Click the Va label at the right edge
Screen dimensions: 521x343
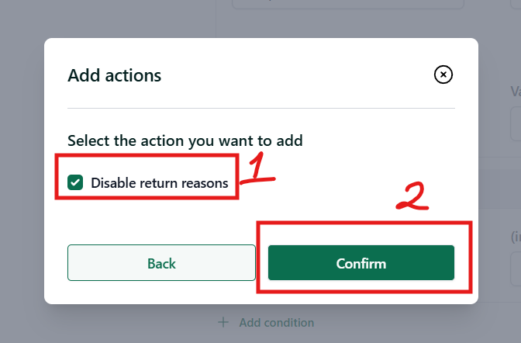pyautogui.click(x=516, y=92)
